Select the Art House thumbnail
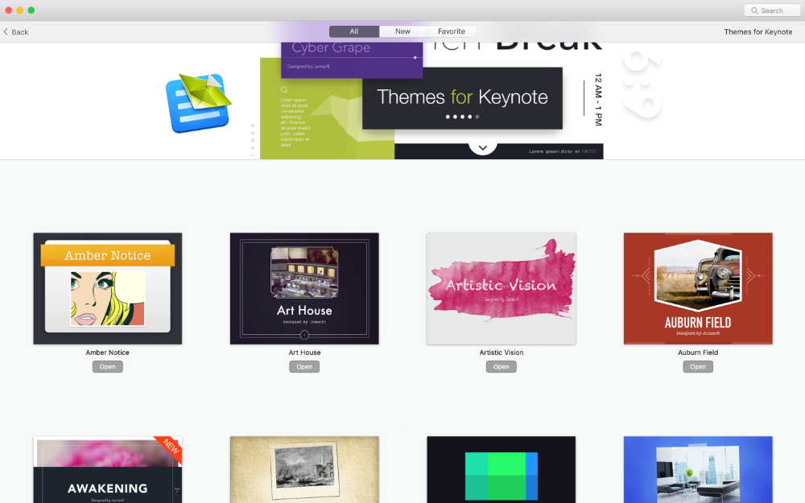 tap(304, 288)
